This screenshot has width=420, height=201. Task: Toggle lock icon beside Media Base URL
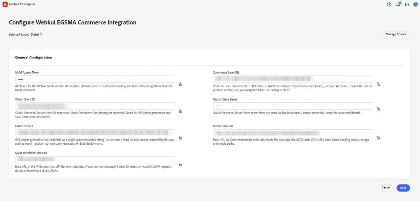[x=378, y=138]
